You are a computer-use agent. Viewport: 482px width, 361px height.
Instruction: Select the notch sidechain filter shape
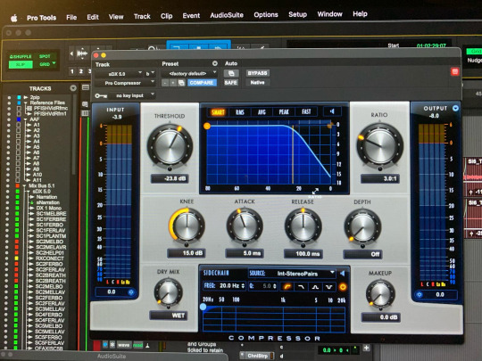(x=328, y=287)
